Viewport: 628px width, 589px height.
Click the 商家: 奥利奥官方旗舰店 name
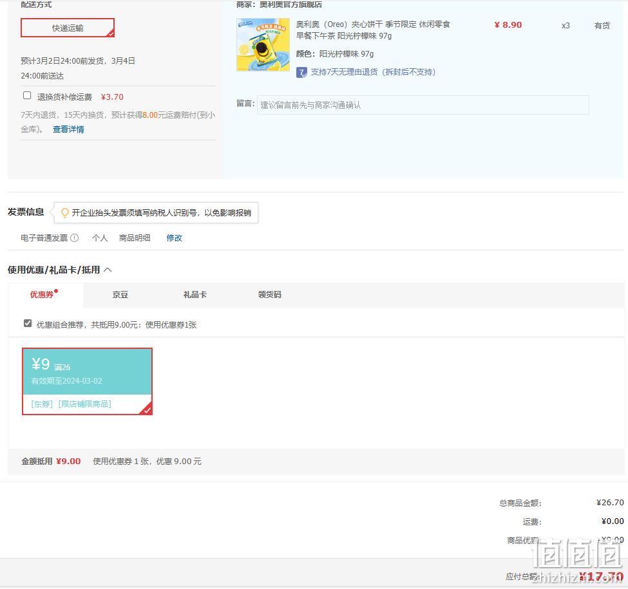point(279,5)
